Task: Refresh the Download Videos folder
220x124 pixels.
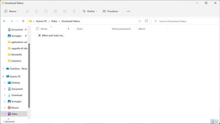Action: [146, 21]
